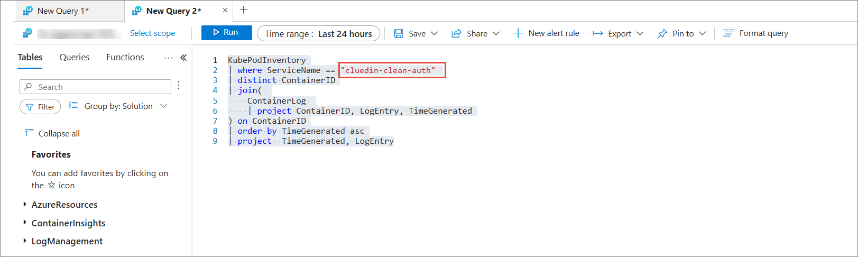This screenshot has width=858, height=257.
Task: Expand the AzureResources tree node
Action: [25, 204]
